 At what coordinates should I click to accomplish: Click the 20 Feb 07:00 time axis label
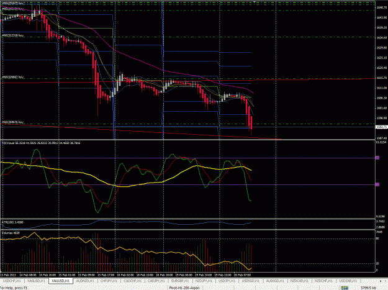242,275
